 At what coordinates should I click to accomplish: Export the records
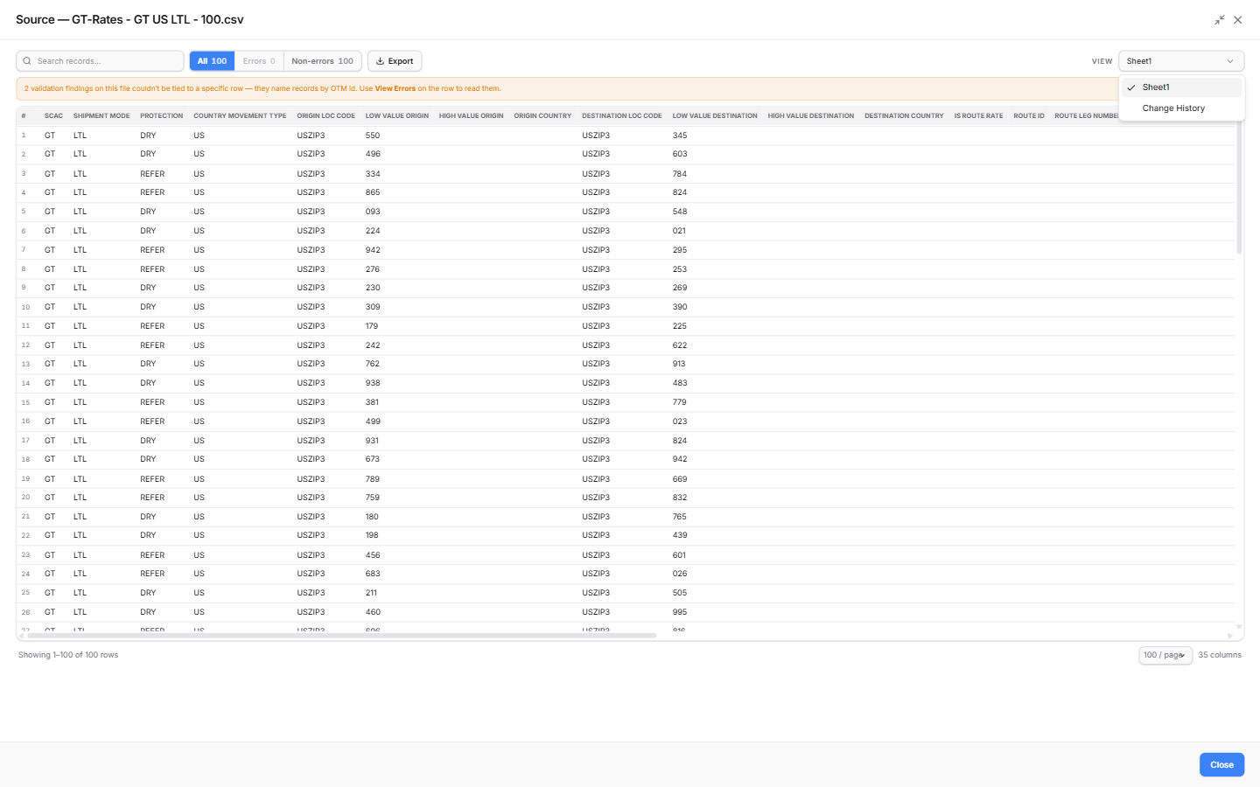point(395,61)
